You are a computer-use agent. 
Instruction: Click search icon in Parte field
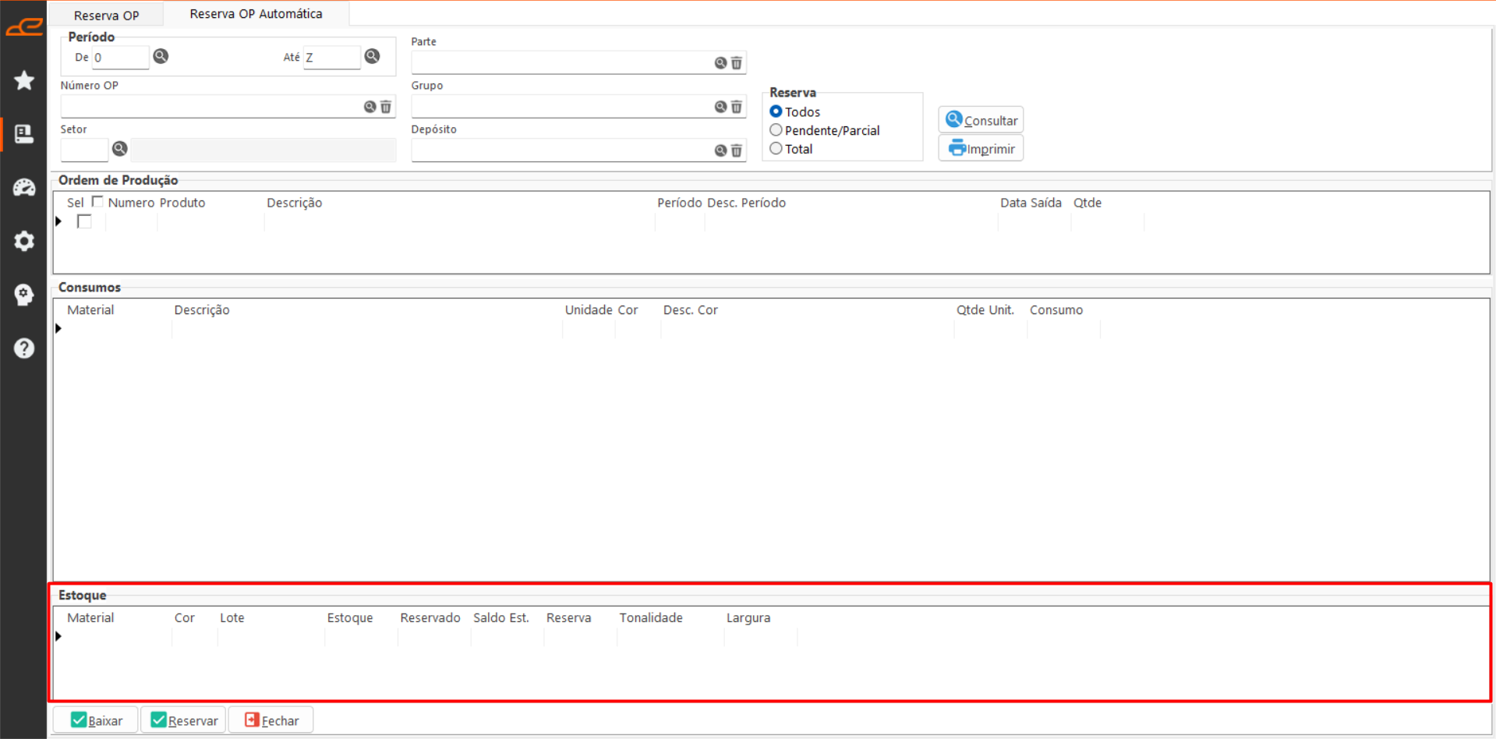click(x=720, y=63)
